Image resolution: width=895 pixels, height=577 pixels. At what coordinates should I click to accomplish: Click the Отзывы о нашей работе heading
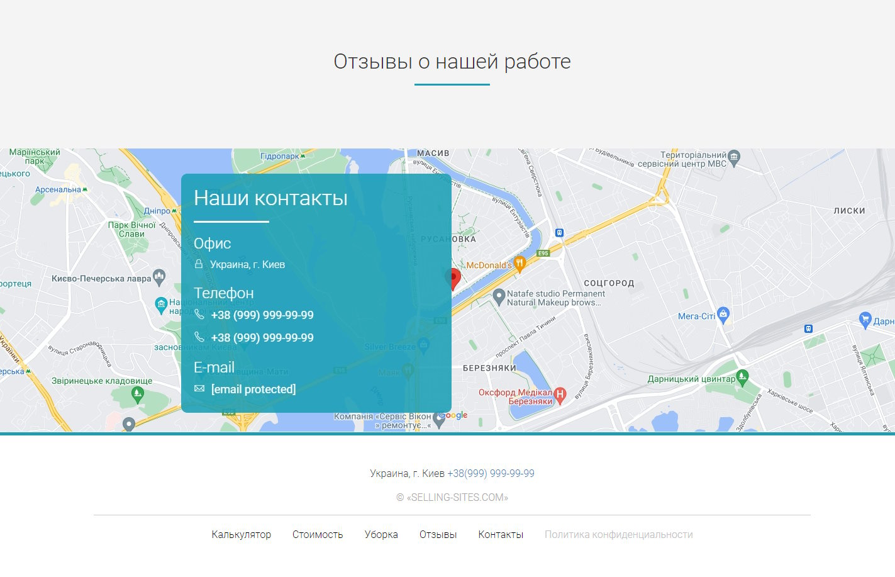452,62
